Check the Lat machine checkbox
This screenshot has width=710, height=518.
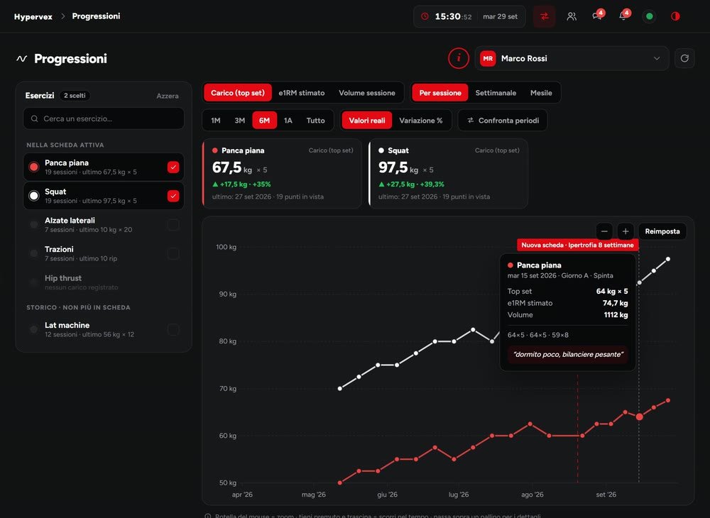pyautogui.click(x=173, y=329)
